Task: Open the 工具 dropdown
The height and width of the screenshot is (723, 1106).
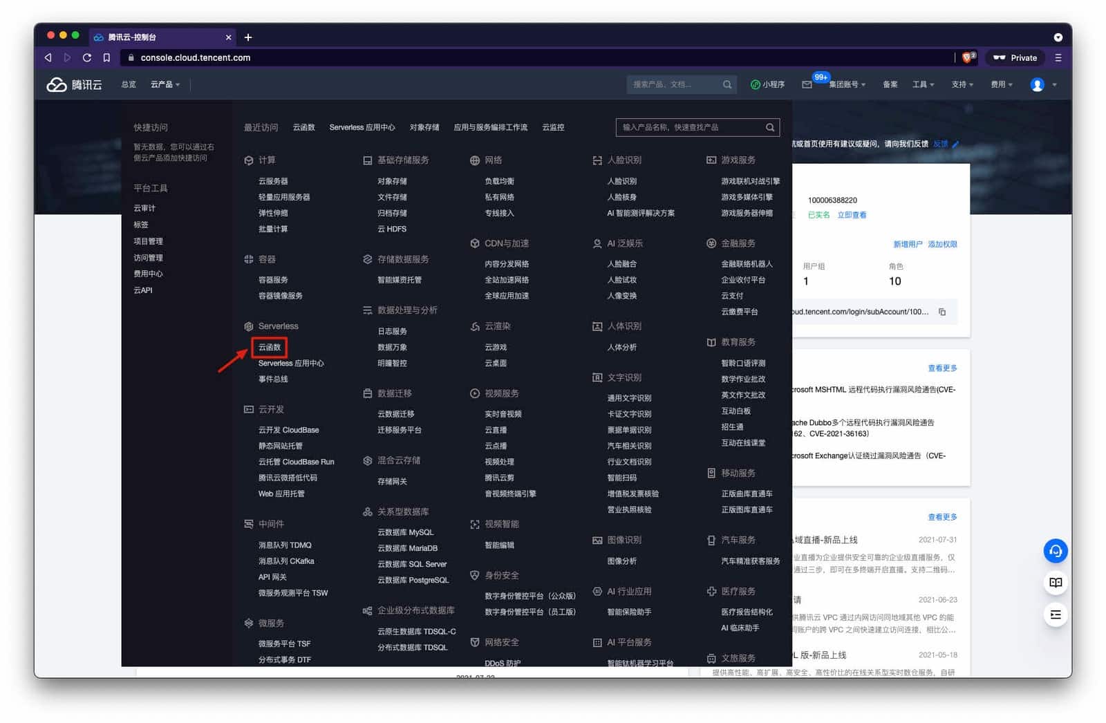Action: pos(923,84)
